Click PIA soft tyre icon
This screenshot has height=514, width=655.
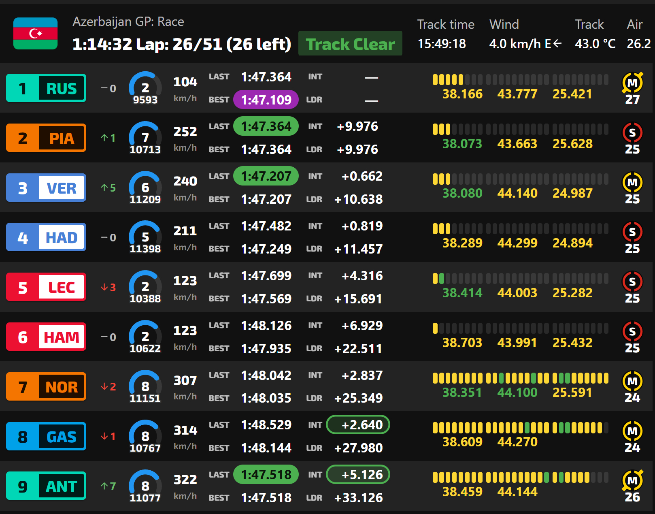(x=632, y=132)
